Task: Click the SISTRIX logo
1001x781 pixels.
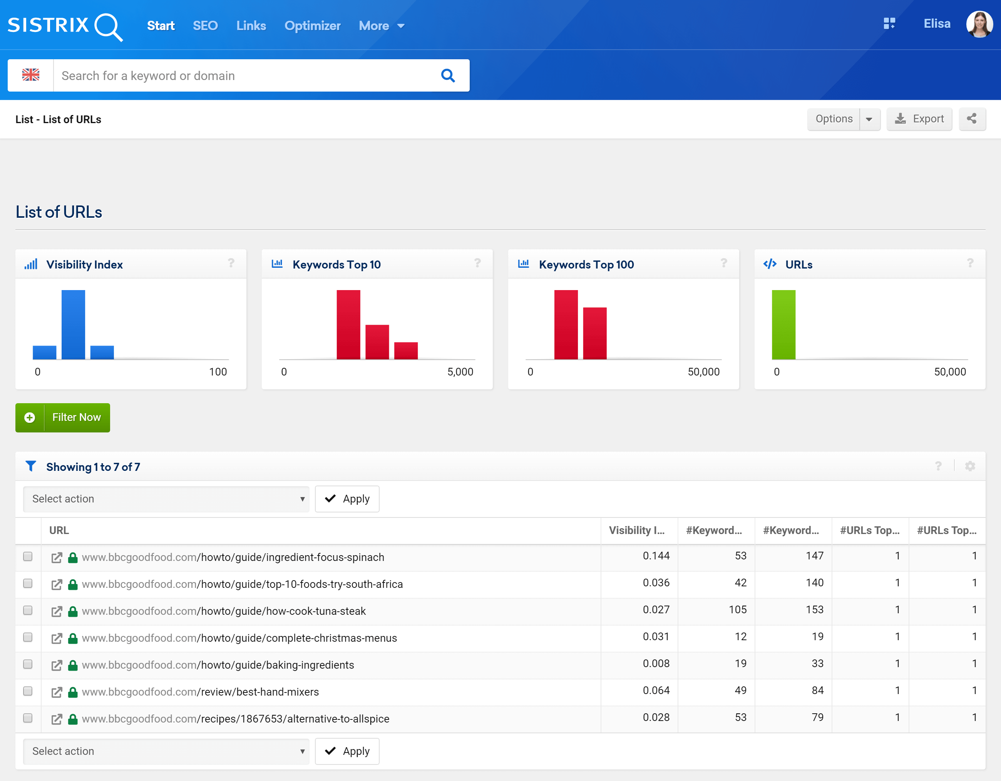Action: coord(65,27)
